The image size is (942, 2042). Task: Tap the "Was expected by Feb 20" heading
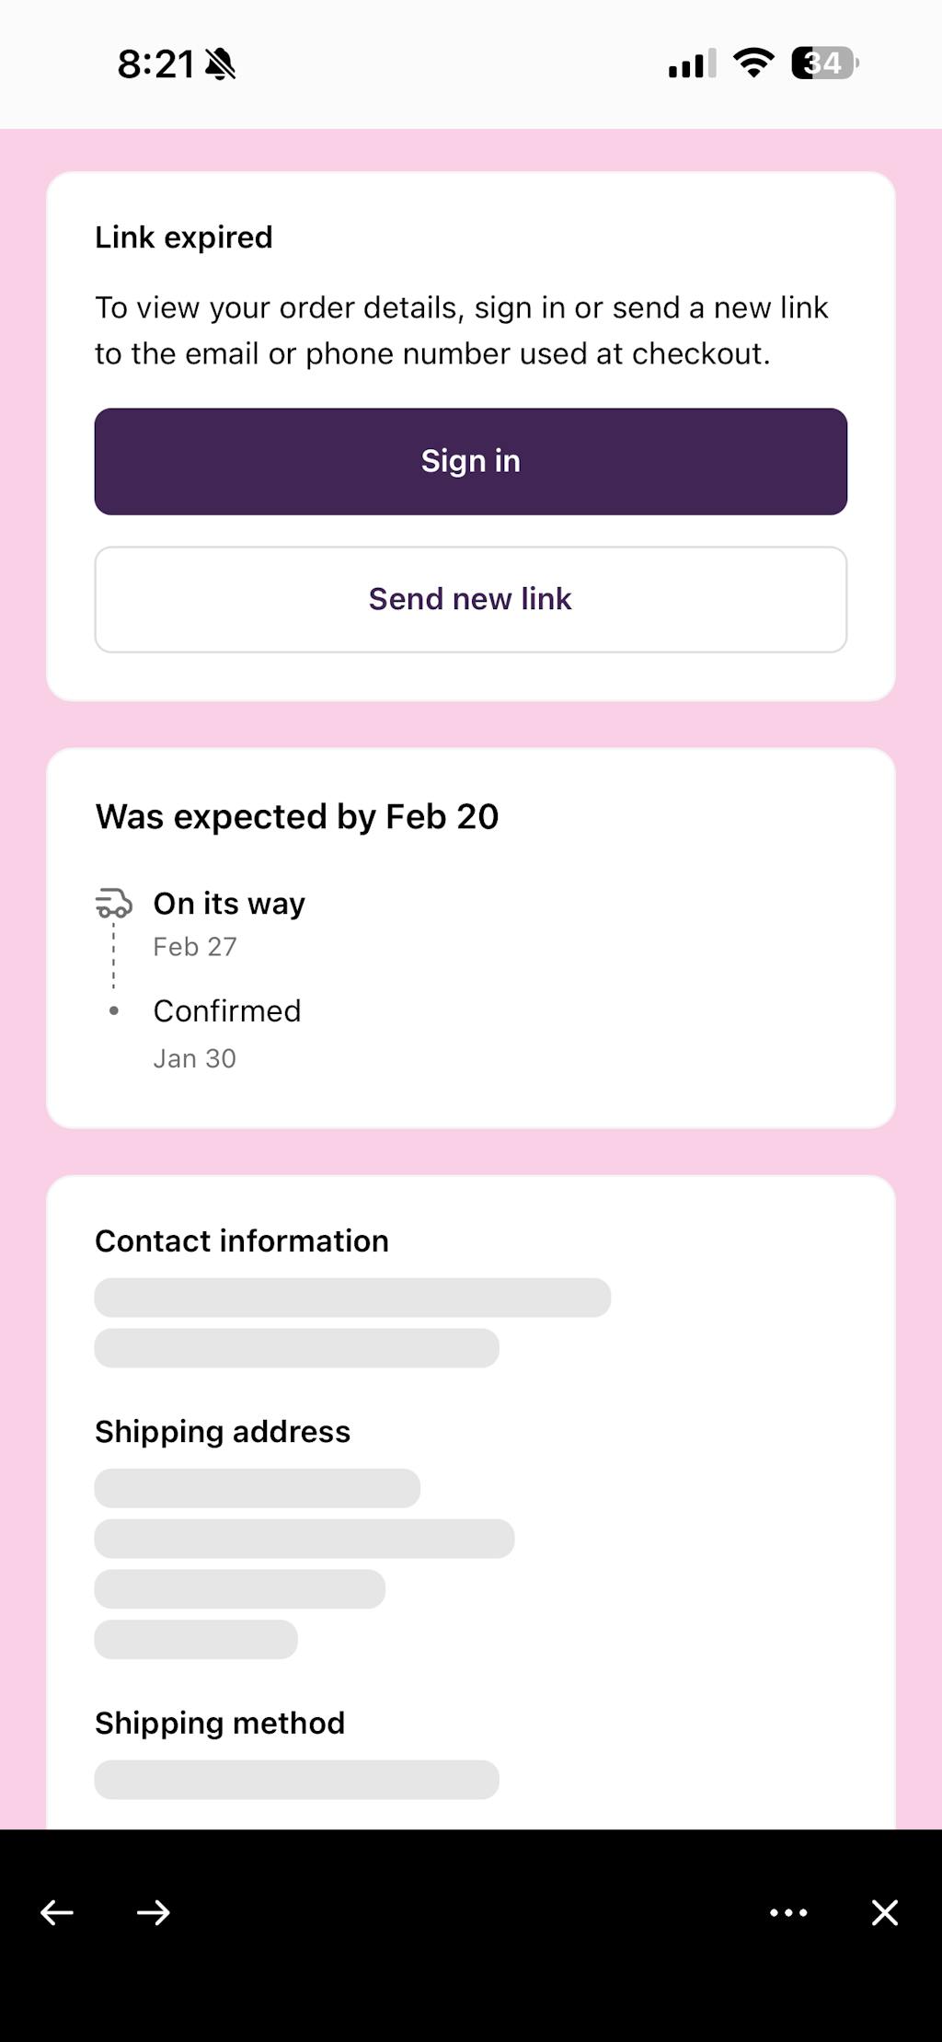coord(297,816)
